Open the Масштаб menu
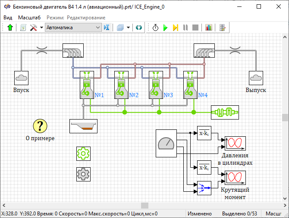The height and width of the screenshot is (218, 289). coord(29,17)
